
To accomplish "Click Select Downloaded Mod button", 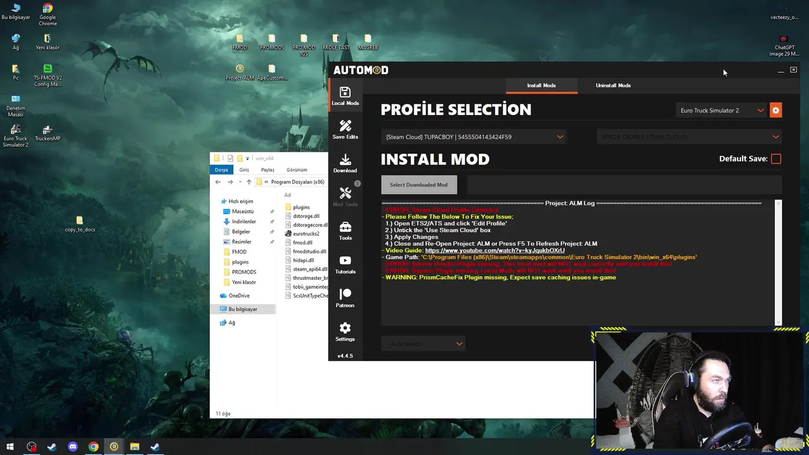I will point(419,185).
